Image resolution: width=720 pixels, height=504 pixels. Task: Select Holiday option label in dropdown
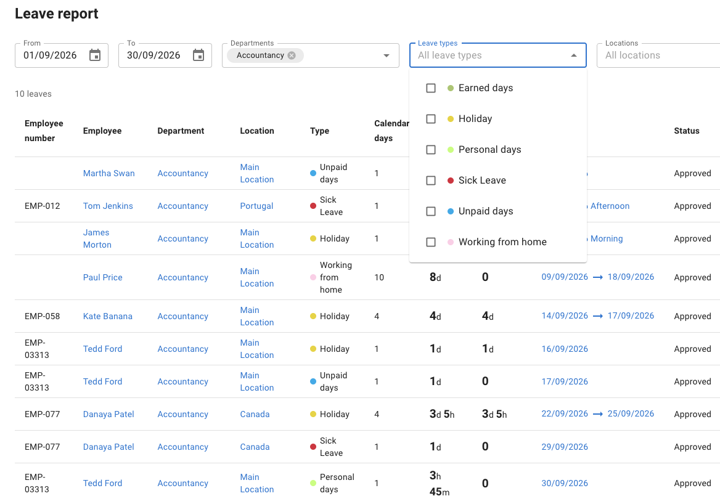pyautogui.click(x=475, y=119)
